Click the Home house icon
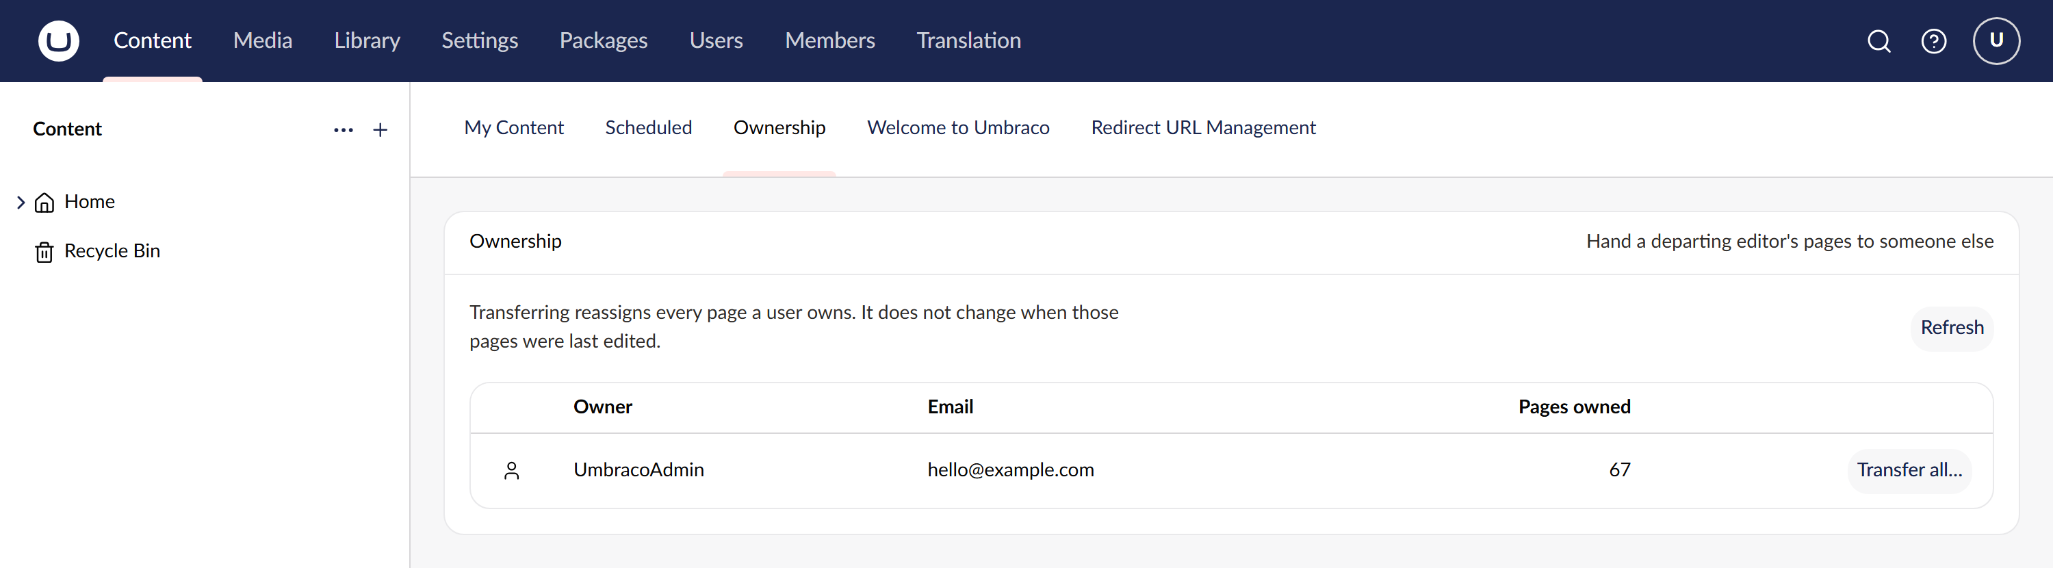The image size is (2053, 568). coord(44,203)
